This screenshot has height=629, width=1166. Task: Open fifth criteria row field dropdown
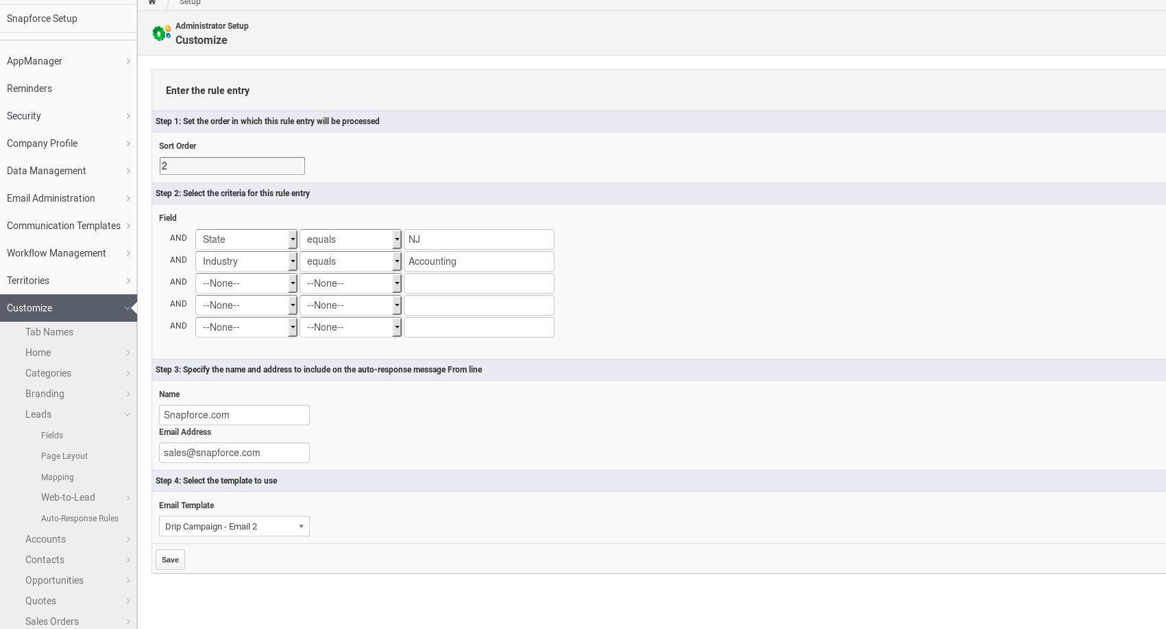tap(246, 327)
